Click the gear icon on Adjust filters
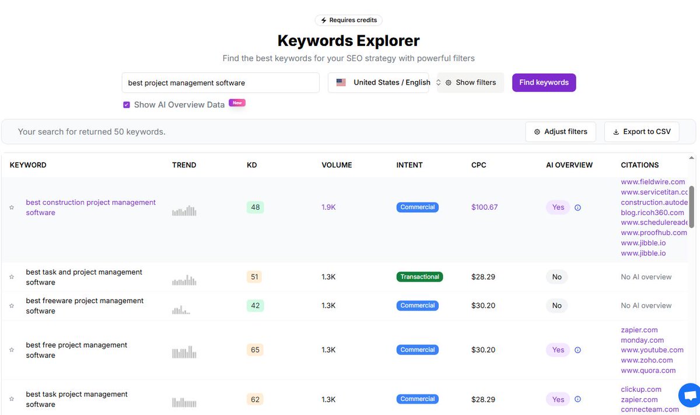The width and height of the screenshot is (700, 415). [x=537, y=132]
